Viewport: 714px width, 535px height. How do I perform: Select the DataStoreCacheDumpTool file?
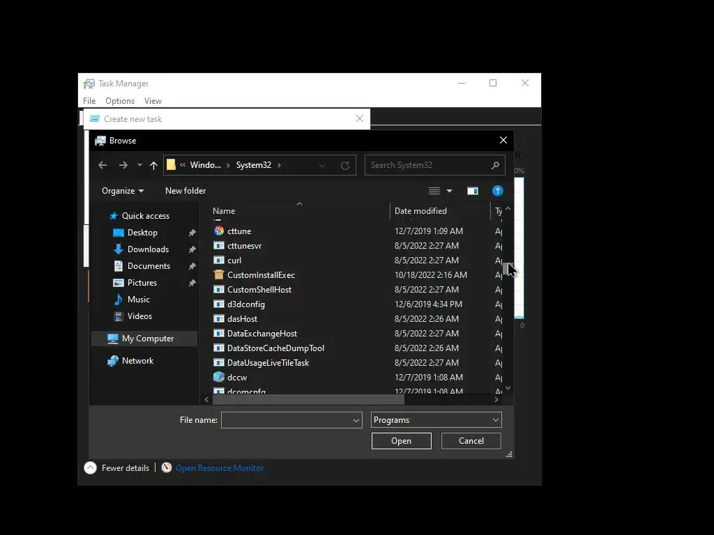pos(275,348)
